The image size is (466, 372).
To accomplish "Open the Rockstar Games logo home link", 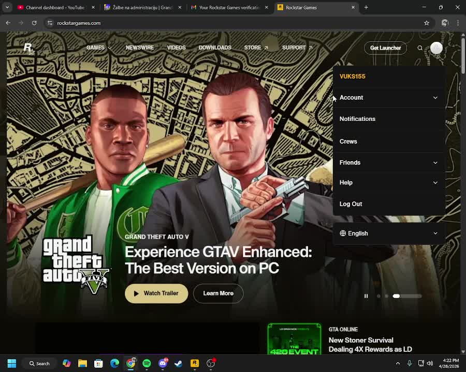I will tap(29, 49).
